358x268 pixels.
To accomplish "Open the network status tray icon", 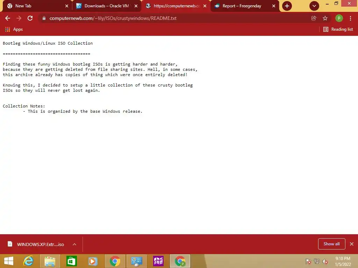I will tap(317, 261).
